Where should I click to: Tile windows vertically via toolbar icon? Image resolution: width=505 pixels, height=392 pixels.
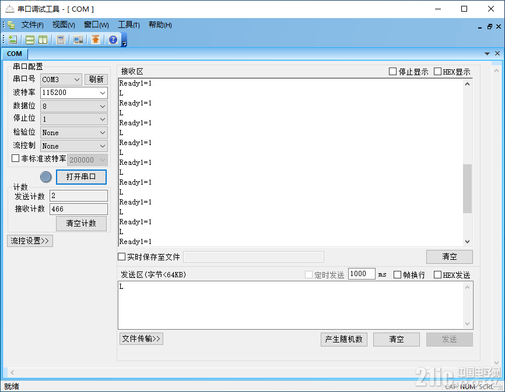coord(43,40)
